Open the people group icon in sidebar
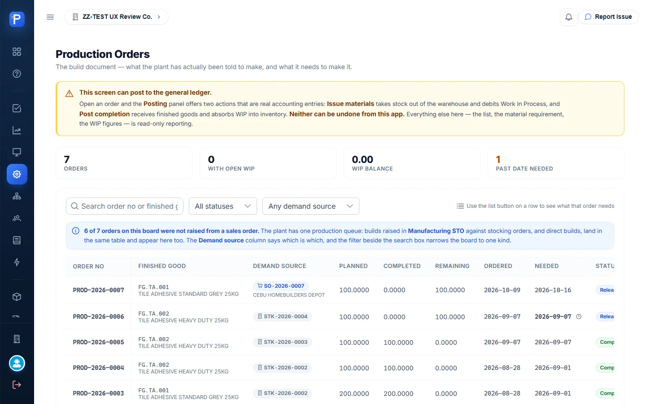The height and width of the screenshot is (404, 646). [17, 218]
